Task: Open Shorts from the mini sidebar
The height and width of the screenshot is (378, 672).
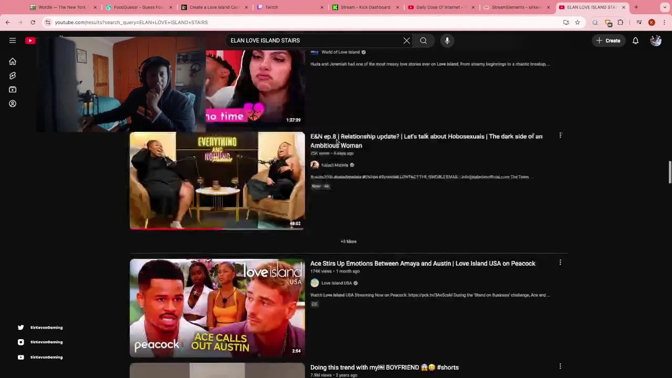Action: click(x=13, y=76)
